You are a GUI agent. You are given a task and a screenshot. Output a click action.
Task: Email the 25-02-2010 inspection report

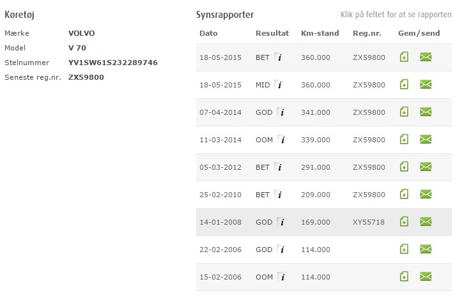pyautogui.click(x=426, y=195)
